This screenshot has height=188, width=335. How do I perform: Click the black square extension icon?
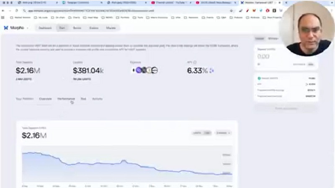point(274,10)
